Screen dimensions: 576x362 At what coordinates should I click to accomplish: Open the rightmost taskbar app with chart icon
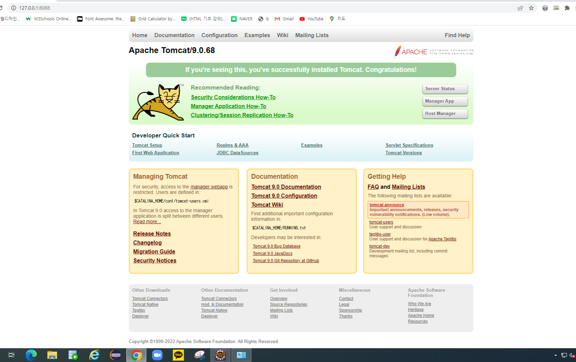click(241, 355)
